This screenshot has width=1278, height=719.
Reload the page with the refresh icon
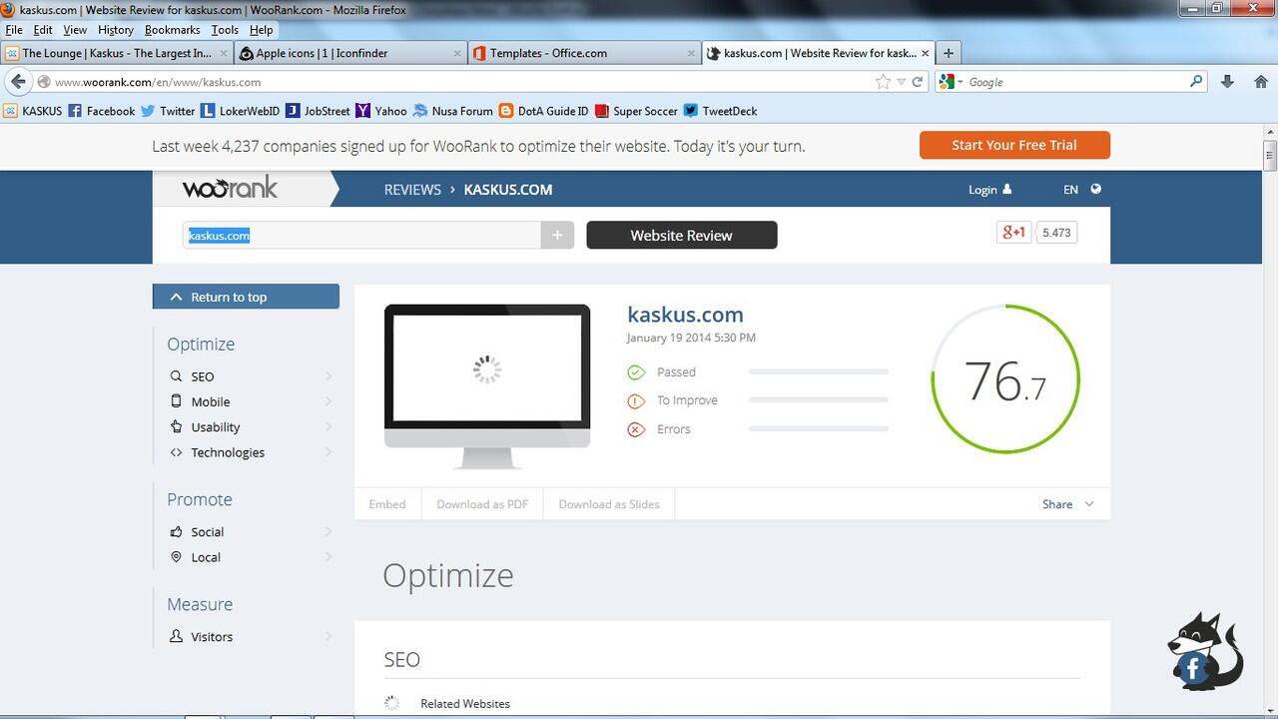pos(918,82)
